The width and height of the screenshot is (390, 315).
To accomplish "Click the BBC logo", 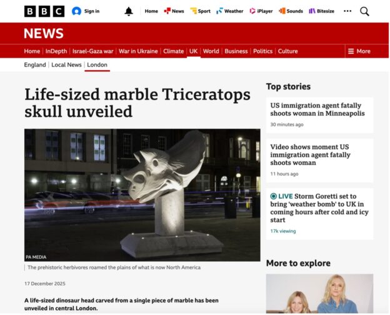I will coord(44,11).
